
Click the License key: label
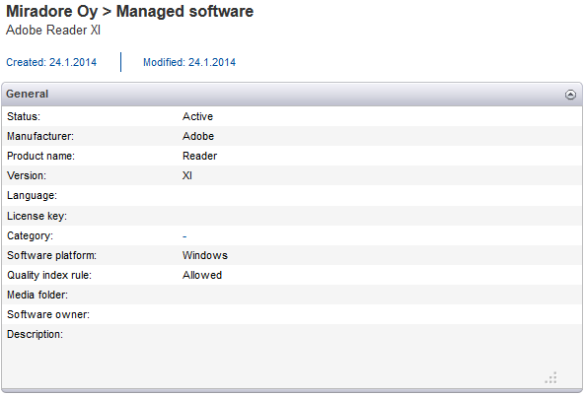coord(37,216)
